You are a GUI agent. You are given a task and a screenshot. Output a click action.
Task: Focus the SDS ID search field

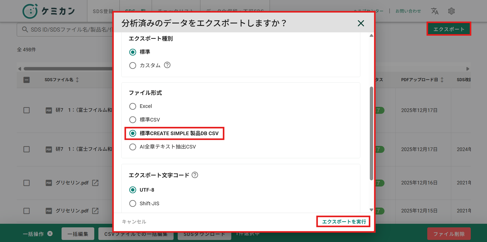(x=65, y=30)
